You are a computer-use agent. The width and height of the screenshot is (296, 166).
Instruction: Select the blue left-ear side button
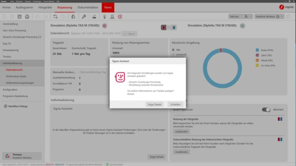coord(174,27)
